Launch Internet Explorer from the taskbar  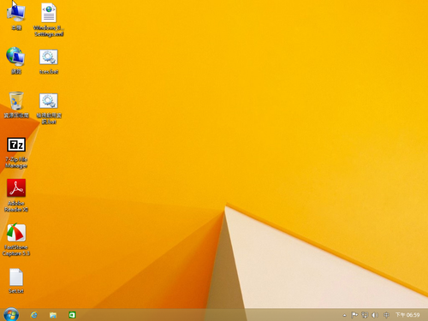point(34,315)
